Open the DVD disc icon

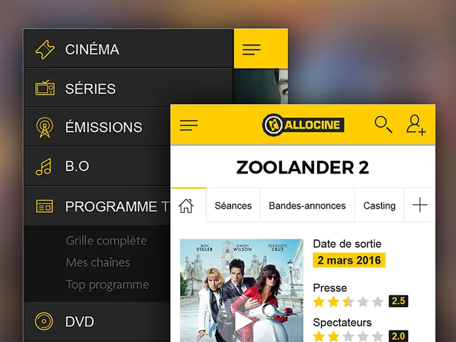tap(44, 321)
